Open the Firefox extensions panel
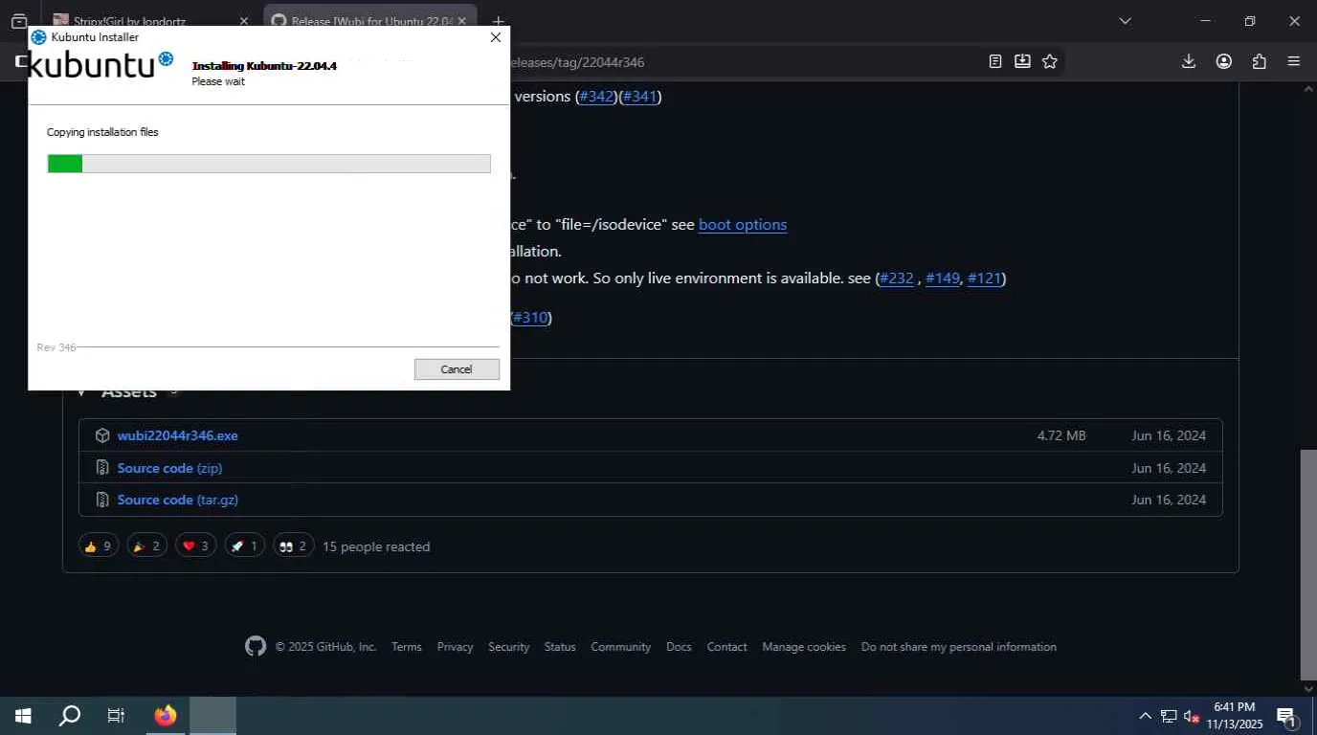The height and width of the screenshot is (735, 1317). [1259, 61]
